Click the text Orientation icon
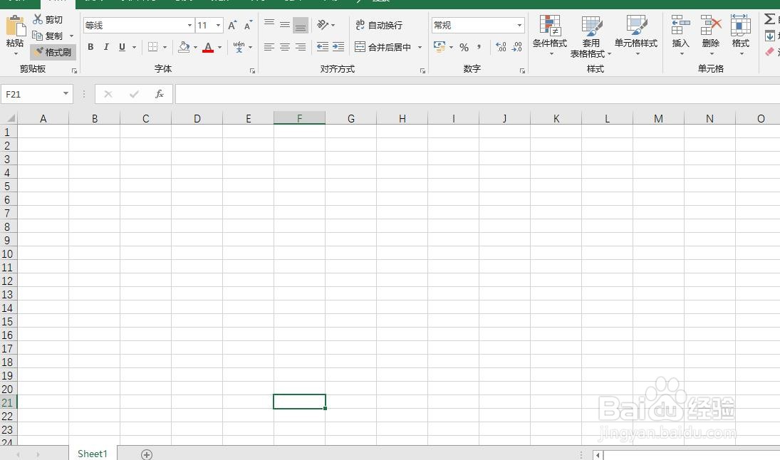 pyautogui.click(x=323, y=24)
